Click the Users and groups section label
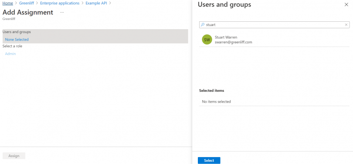The width and height of the screenshot is (353, 164). pyautogui.click(x=17, y=32)
